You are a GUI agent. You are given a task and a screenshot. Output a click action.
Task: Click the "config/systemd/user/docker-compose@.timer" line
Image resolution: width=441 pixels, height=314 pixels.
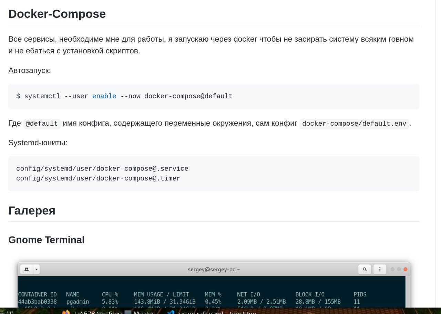[x=98, y=178]
